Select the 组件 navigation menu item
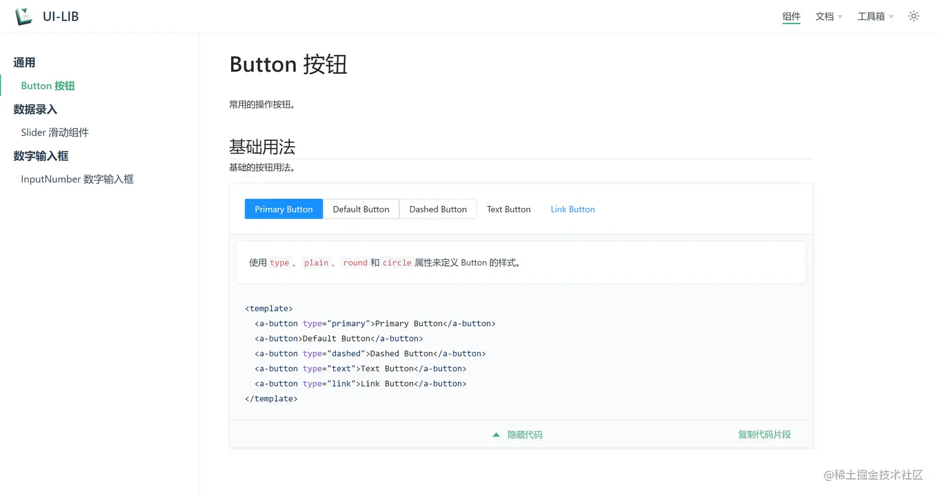 pos(791,17)
